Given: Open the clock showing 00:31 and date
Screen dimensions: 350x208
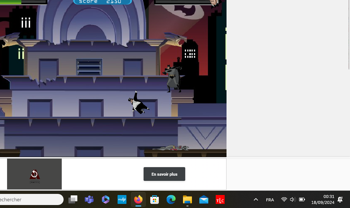Looking at the screenshot, I should click(322, 199).
